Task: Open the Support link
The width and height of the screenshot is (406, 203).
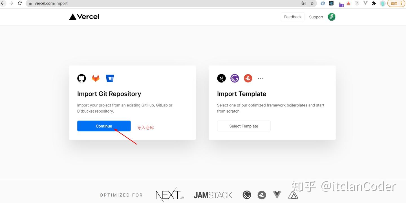Action: click(316, 17)
